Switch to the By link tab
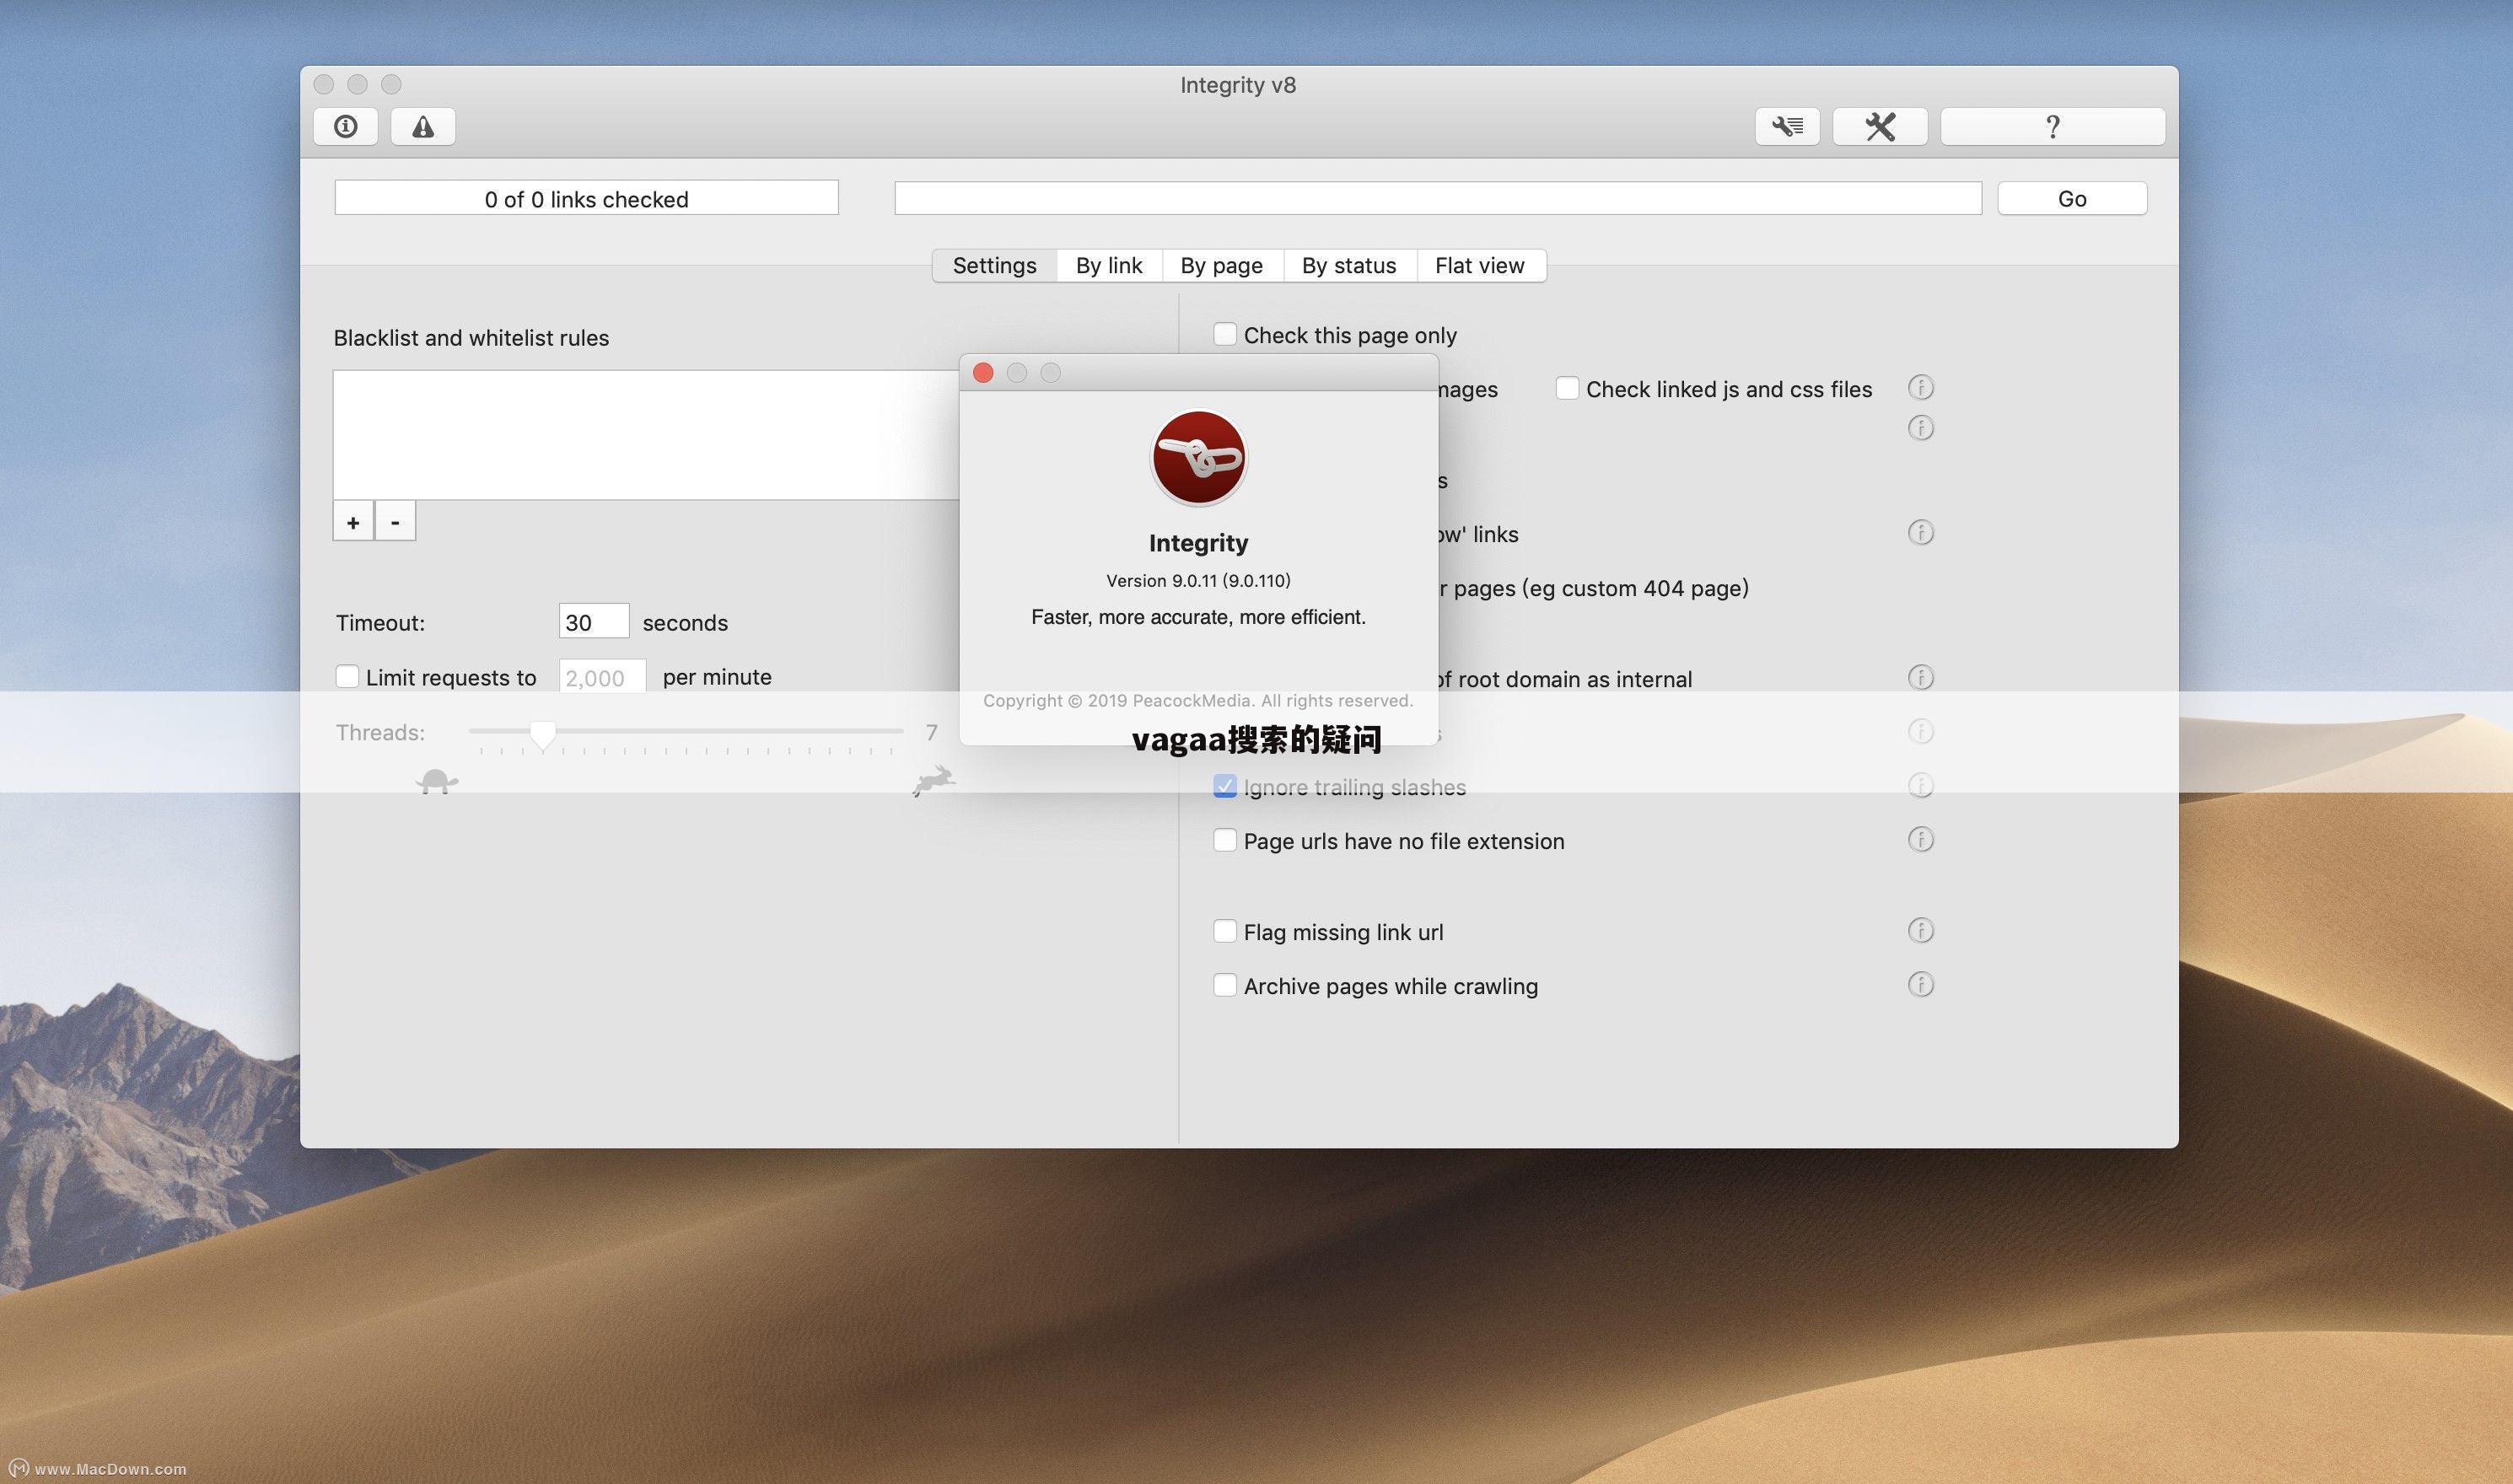Viewport: 2513px width, 1484px height. [1109, 266]
